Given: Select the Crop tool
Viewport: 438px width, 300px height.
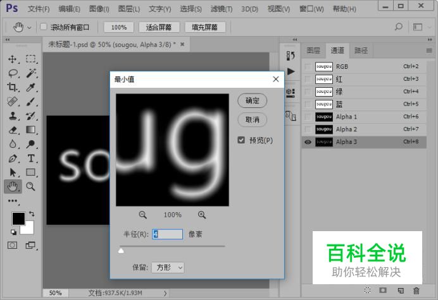Looking at the screenshot, I should [x=12, y=87].
